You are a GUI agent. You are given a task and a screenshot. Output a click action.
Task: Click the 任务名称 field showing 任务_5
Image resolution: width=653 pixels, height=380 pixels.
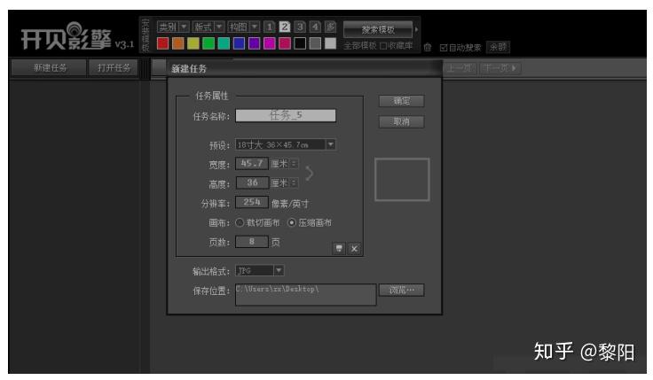[x=286, y=115]
